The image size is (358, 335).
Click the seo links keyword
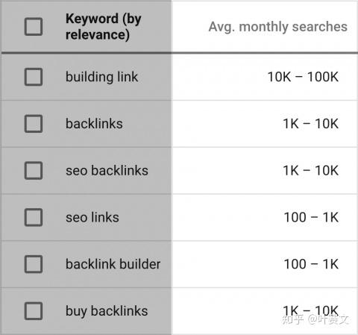(x=92, y=217)
